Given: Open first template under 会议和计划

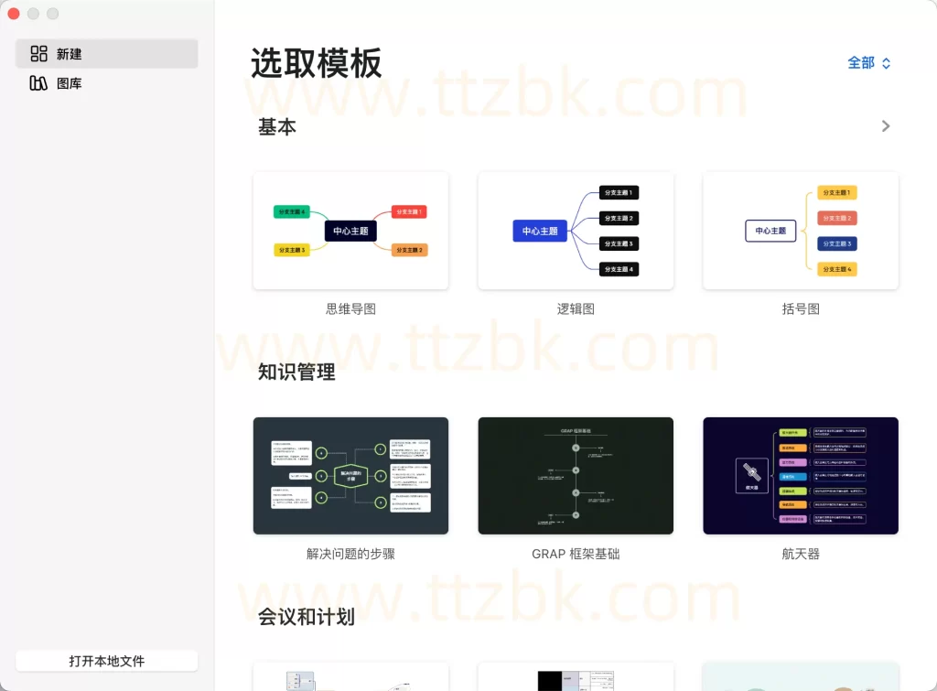Looking at the screenshot, I should [x=350, y=676].
